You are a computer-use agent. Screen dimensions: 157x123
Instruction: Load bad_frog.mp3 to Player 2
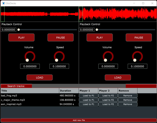(108, 96)
